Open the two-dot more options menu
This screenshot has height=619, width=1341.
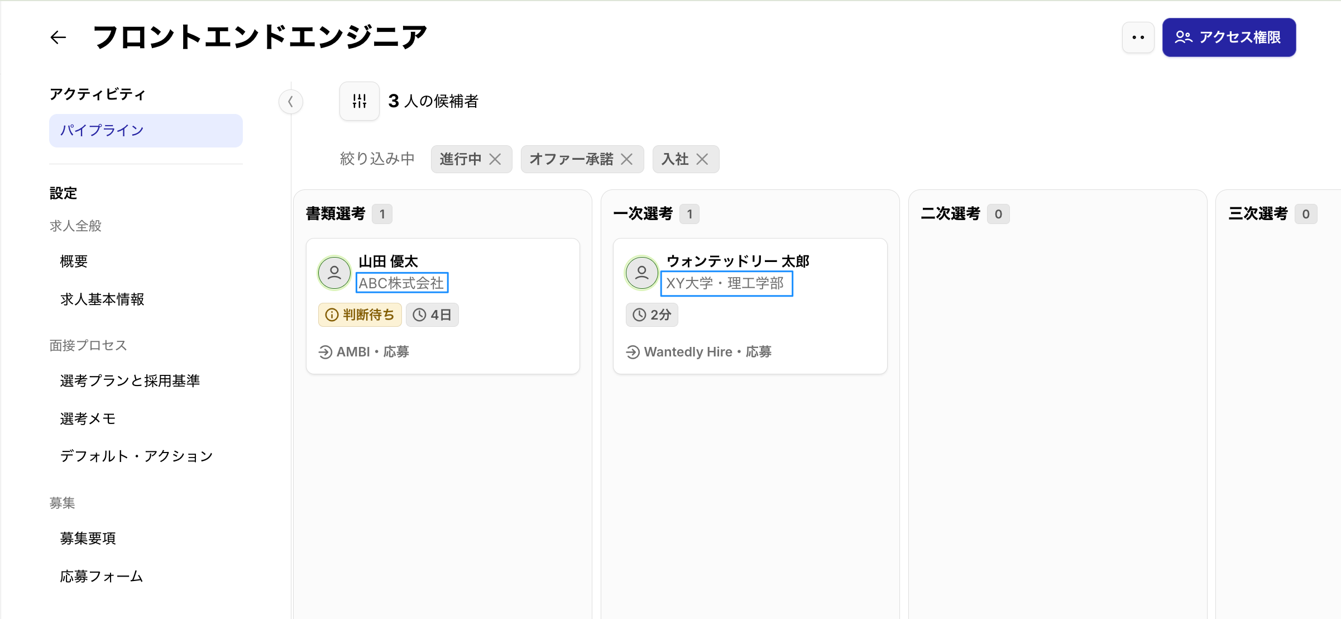coord(1138,37)
